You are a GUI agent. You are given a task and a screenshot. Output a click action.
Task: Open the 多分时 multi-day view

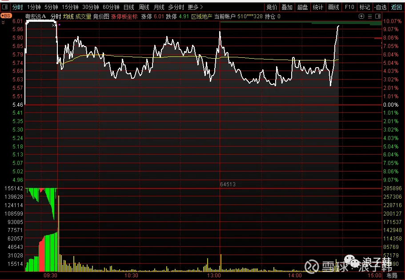click(x=176, y=7)
